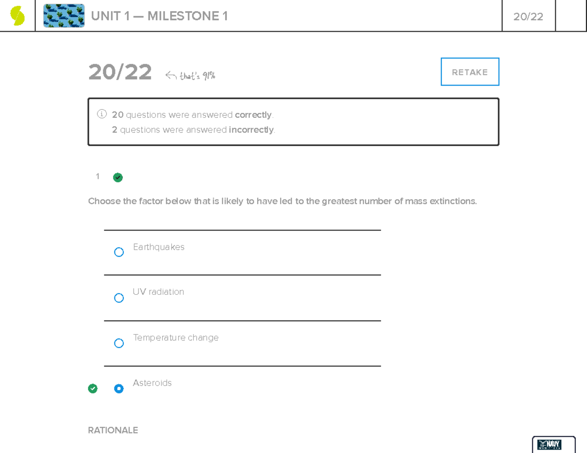Image resolution: width=587 pixels, height=453 pixels.
Task: Expand the RATIONALE section
Action: (x=113, y=430)
